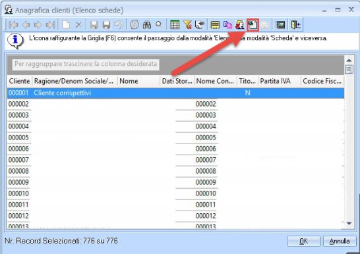Viewport: 360px width, 254px height.
Task: Select row 000006 in the Cliente column
Action: coord(18,149)
